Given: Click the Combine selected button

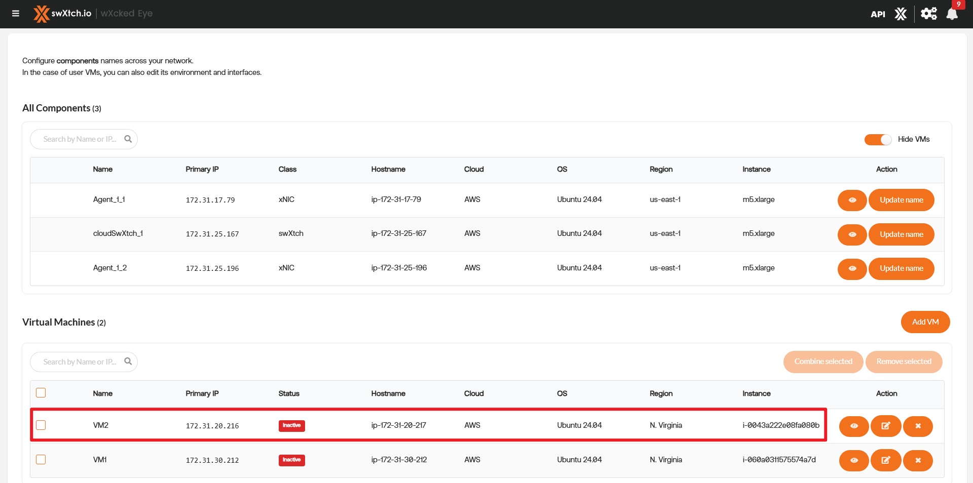Looking at the screenshot, I should [823, 361].
